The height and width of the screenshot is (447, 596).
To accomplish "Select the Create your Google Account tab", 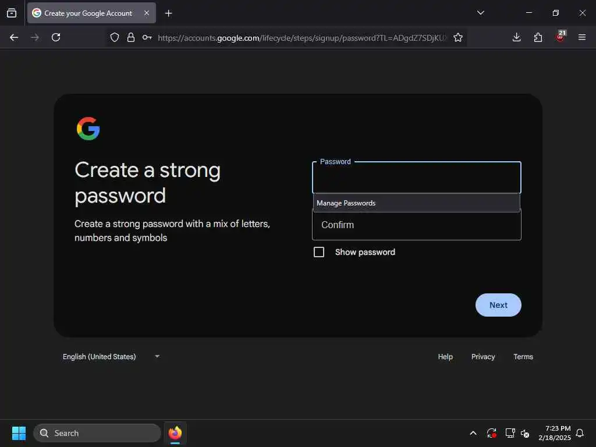I will (x=91, y=13).
